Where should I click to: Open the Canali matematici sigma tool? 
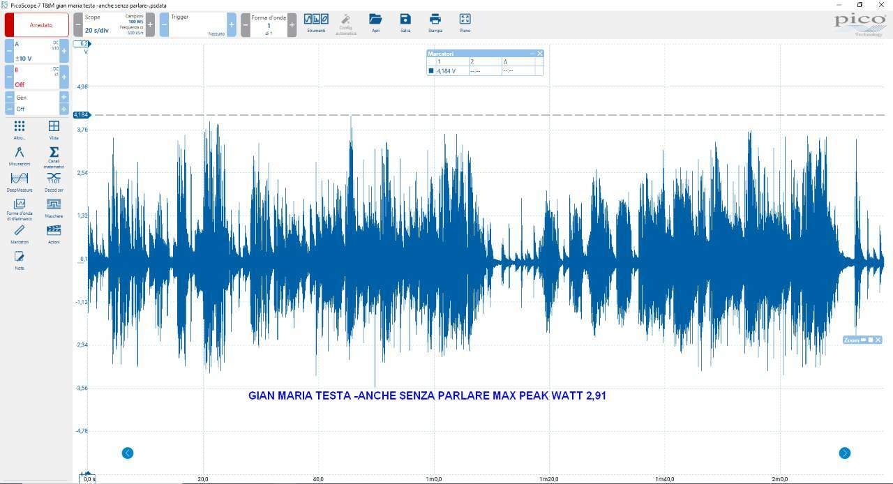click(54, 157)
